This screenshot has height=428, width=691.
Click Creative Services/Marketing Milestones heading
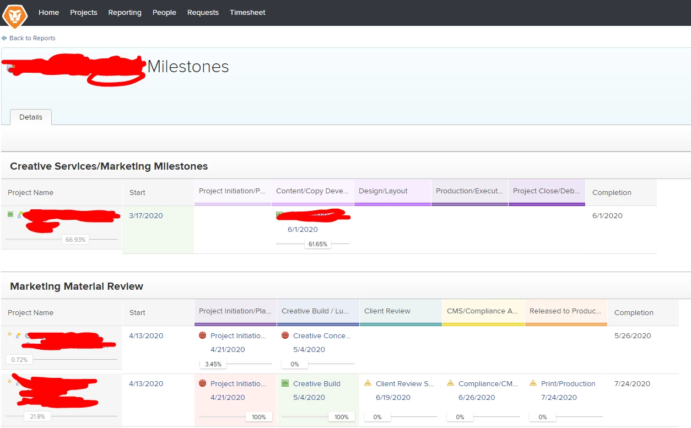point(109,166)
